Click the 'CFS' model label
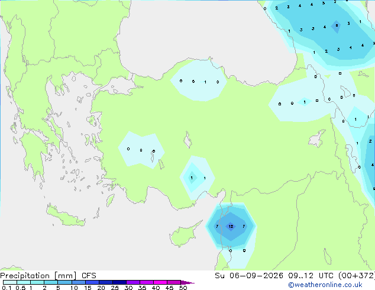Screen dimensions: 375x290 click(89, 276)
